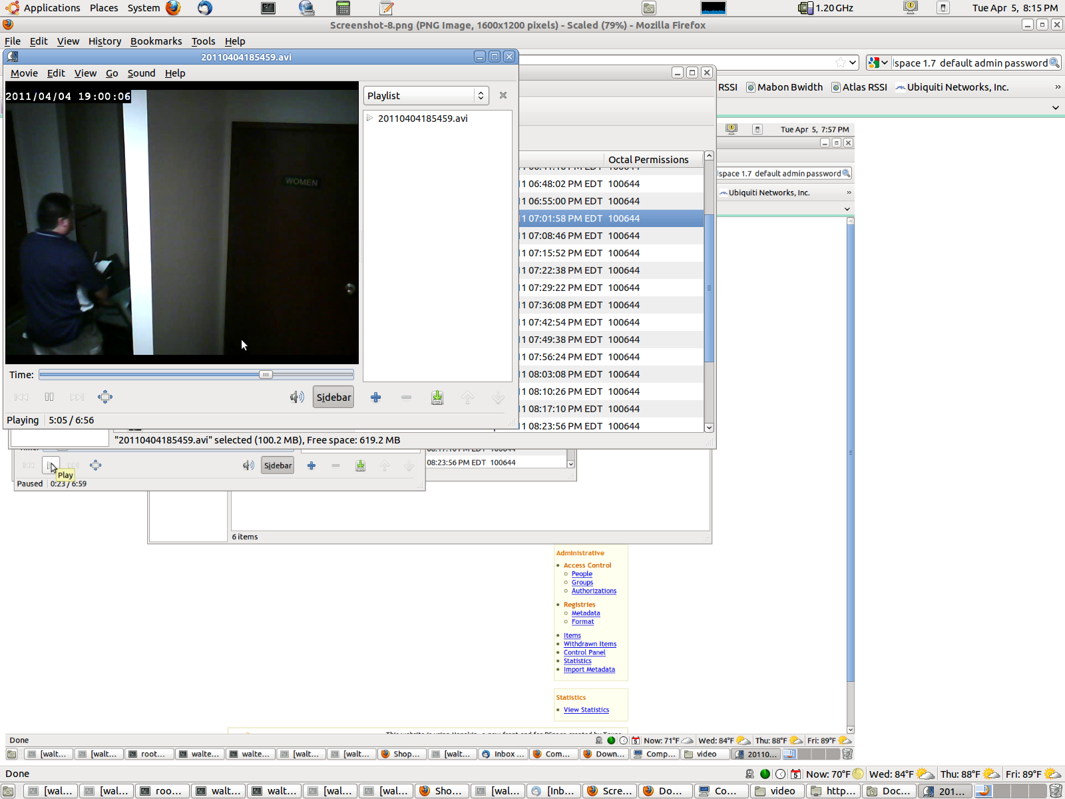
Task: Pause the playing video
Action: [49, 397]
